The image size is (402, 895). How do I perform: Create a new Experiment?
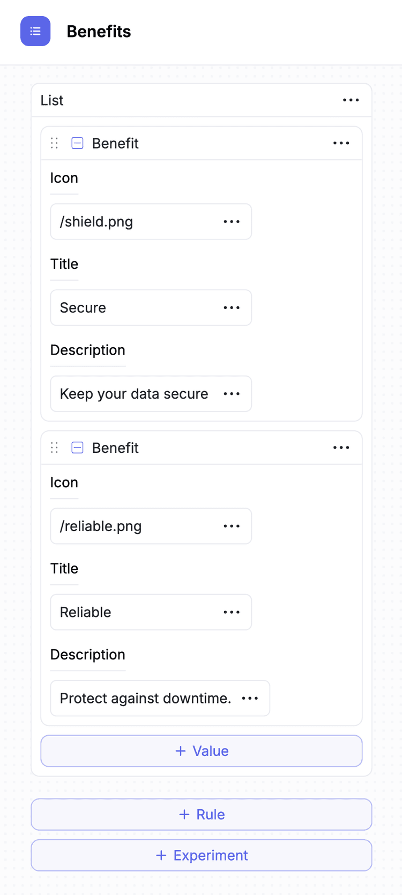(202, 855)
